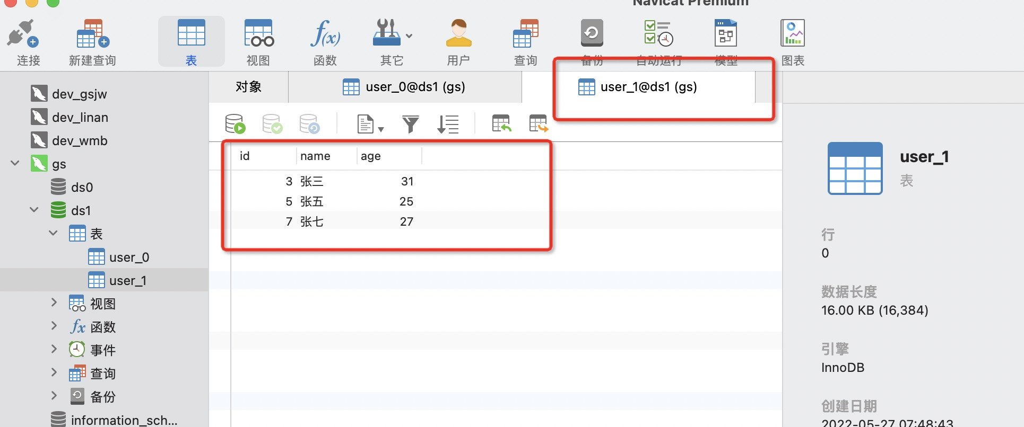Click the sort order icon
Viewport: 1024px width, 427px height.
pyautogui.click(x=448, y=124)
